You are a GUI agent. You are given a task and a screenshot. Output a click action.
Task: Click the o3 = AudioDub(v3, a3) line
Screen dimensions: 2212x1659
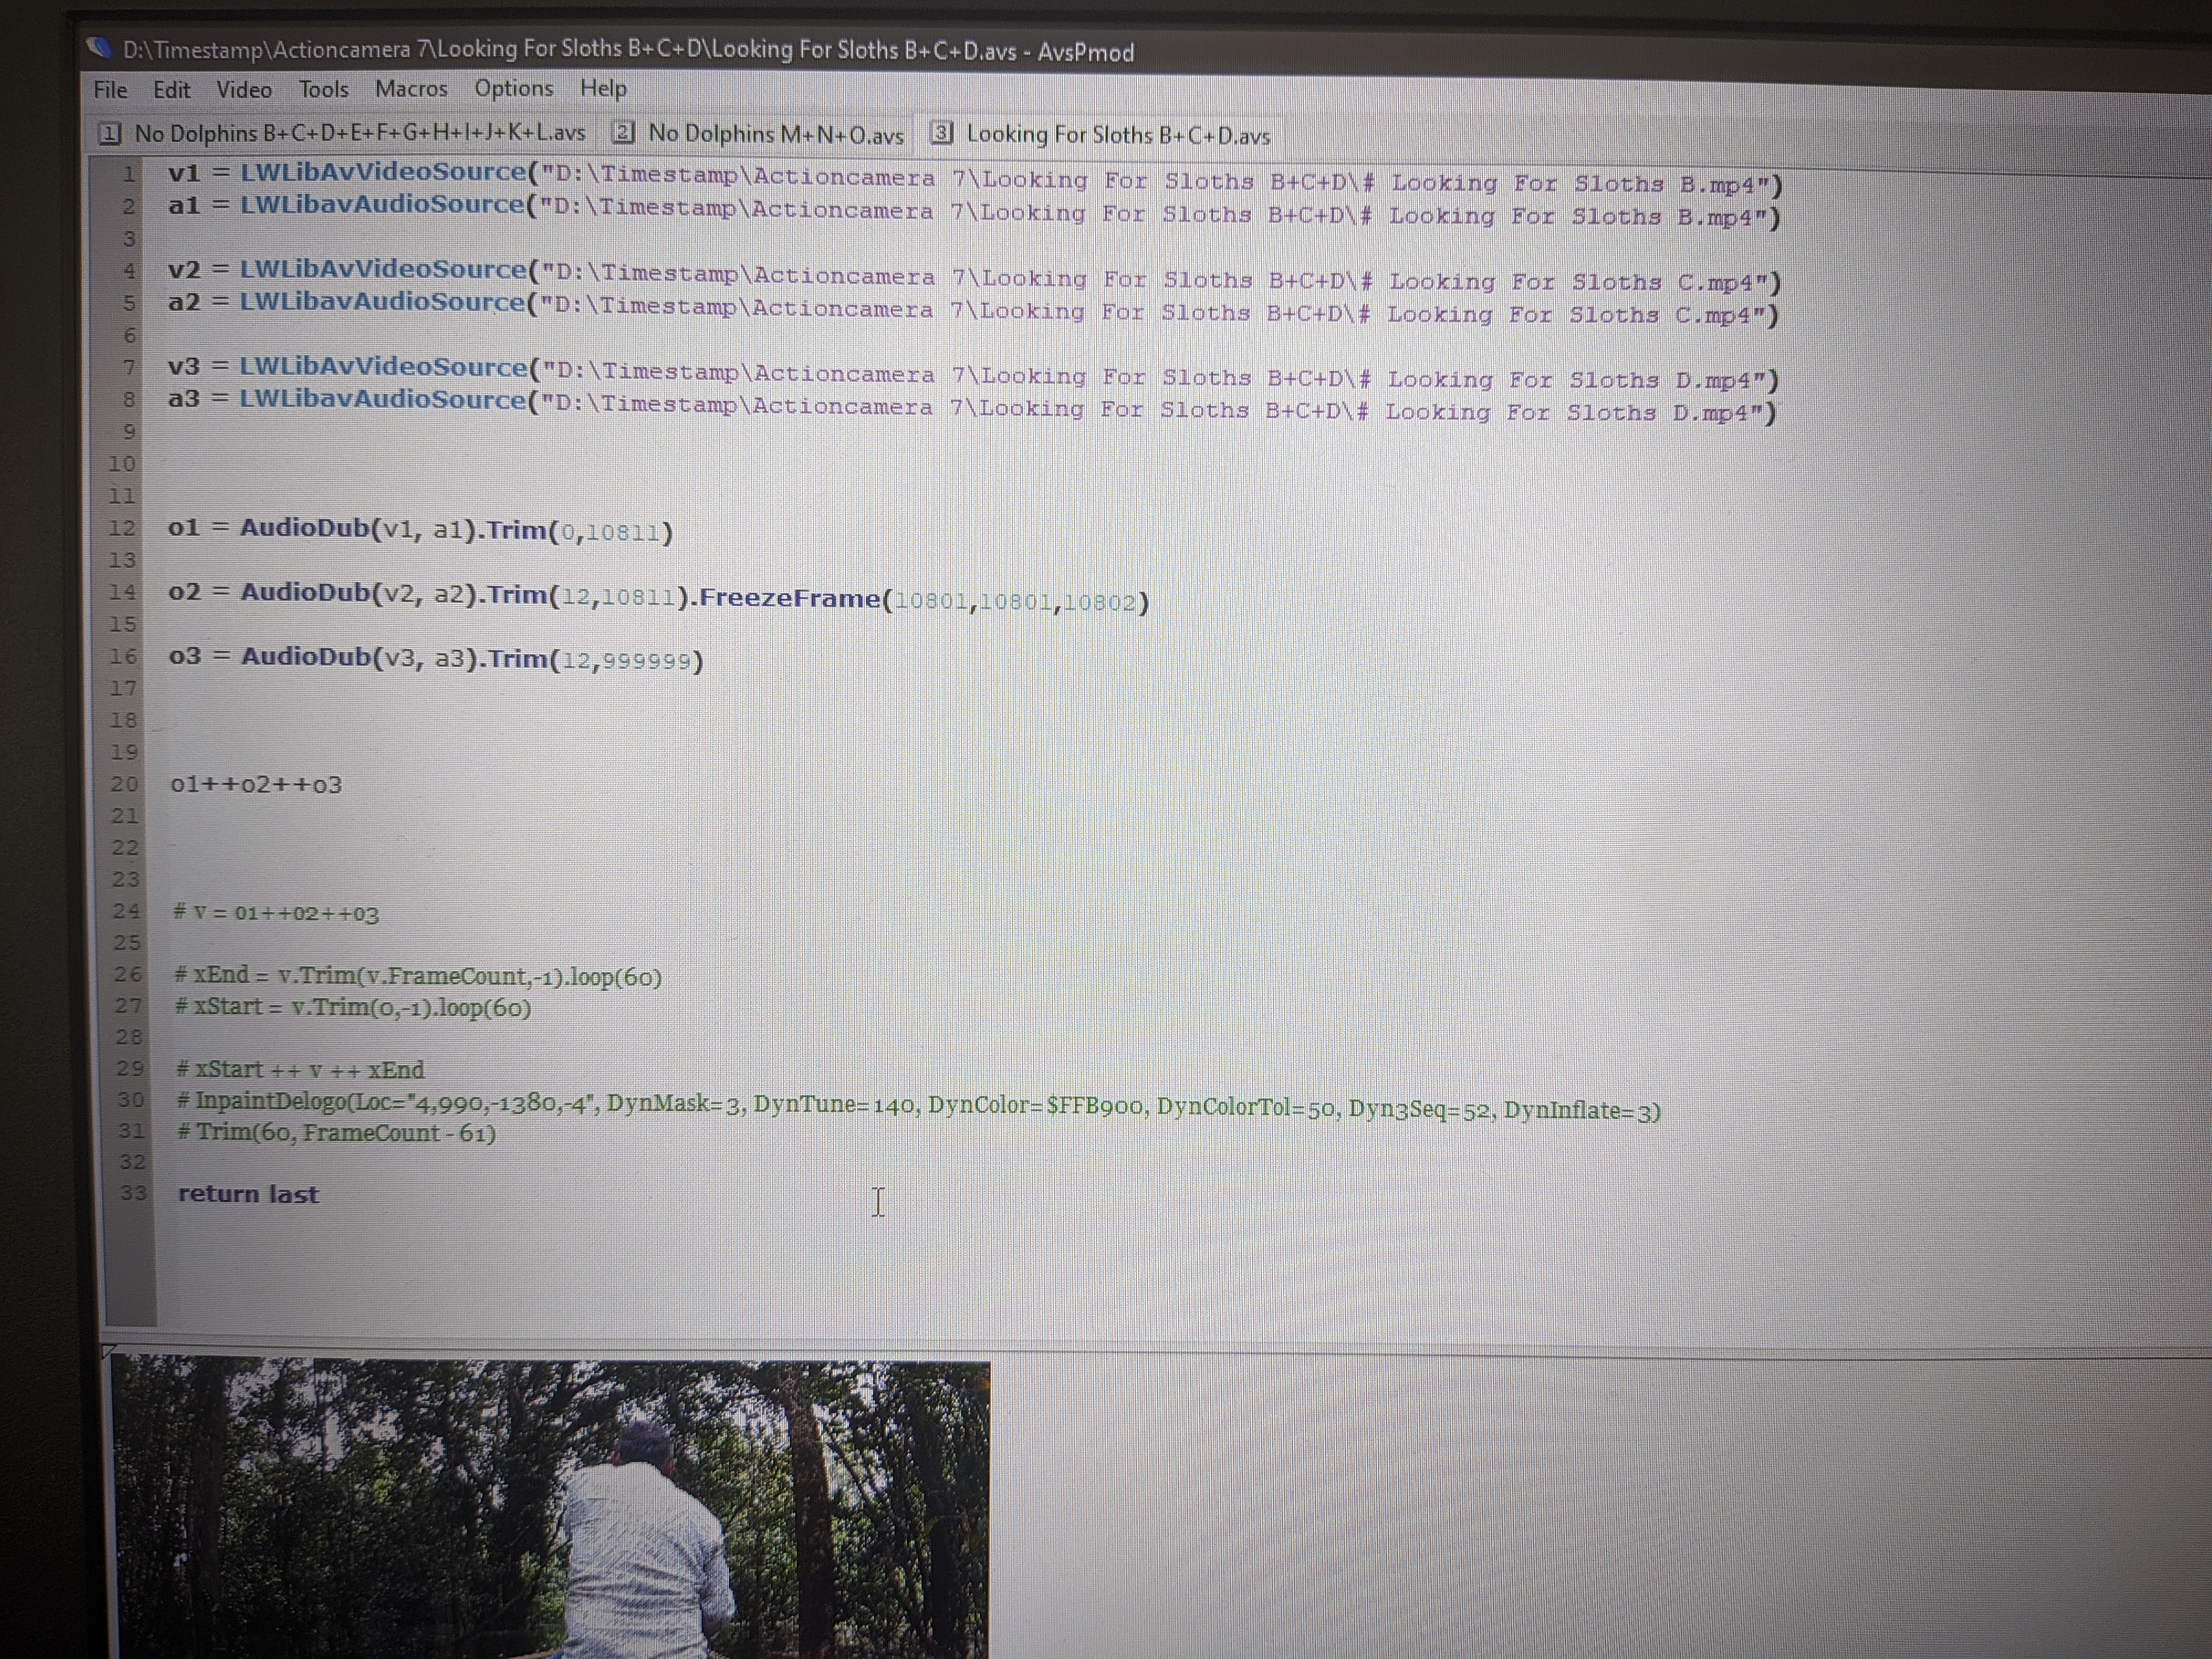tap(436, 658)
